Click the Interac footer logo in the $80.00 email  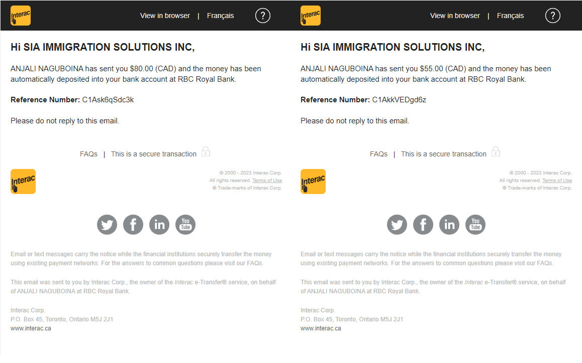click(23, 181)
